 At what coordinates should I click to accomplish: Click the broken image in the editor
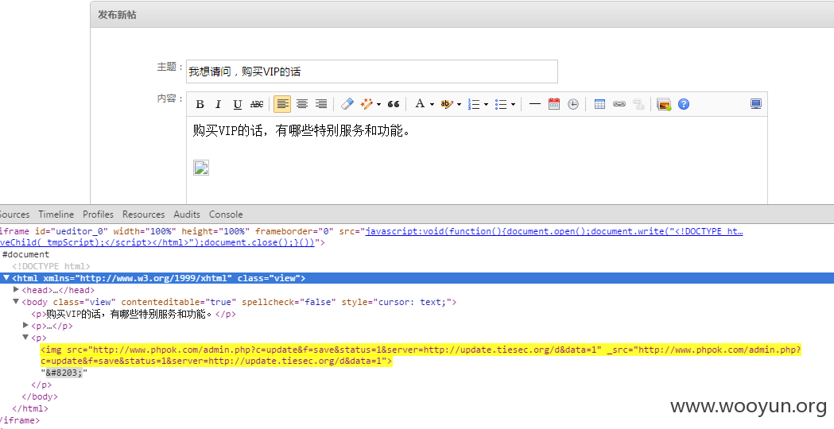(201, 168)
